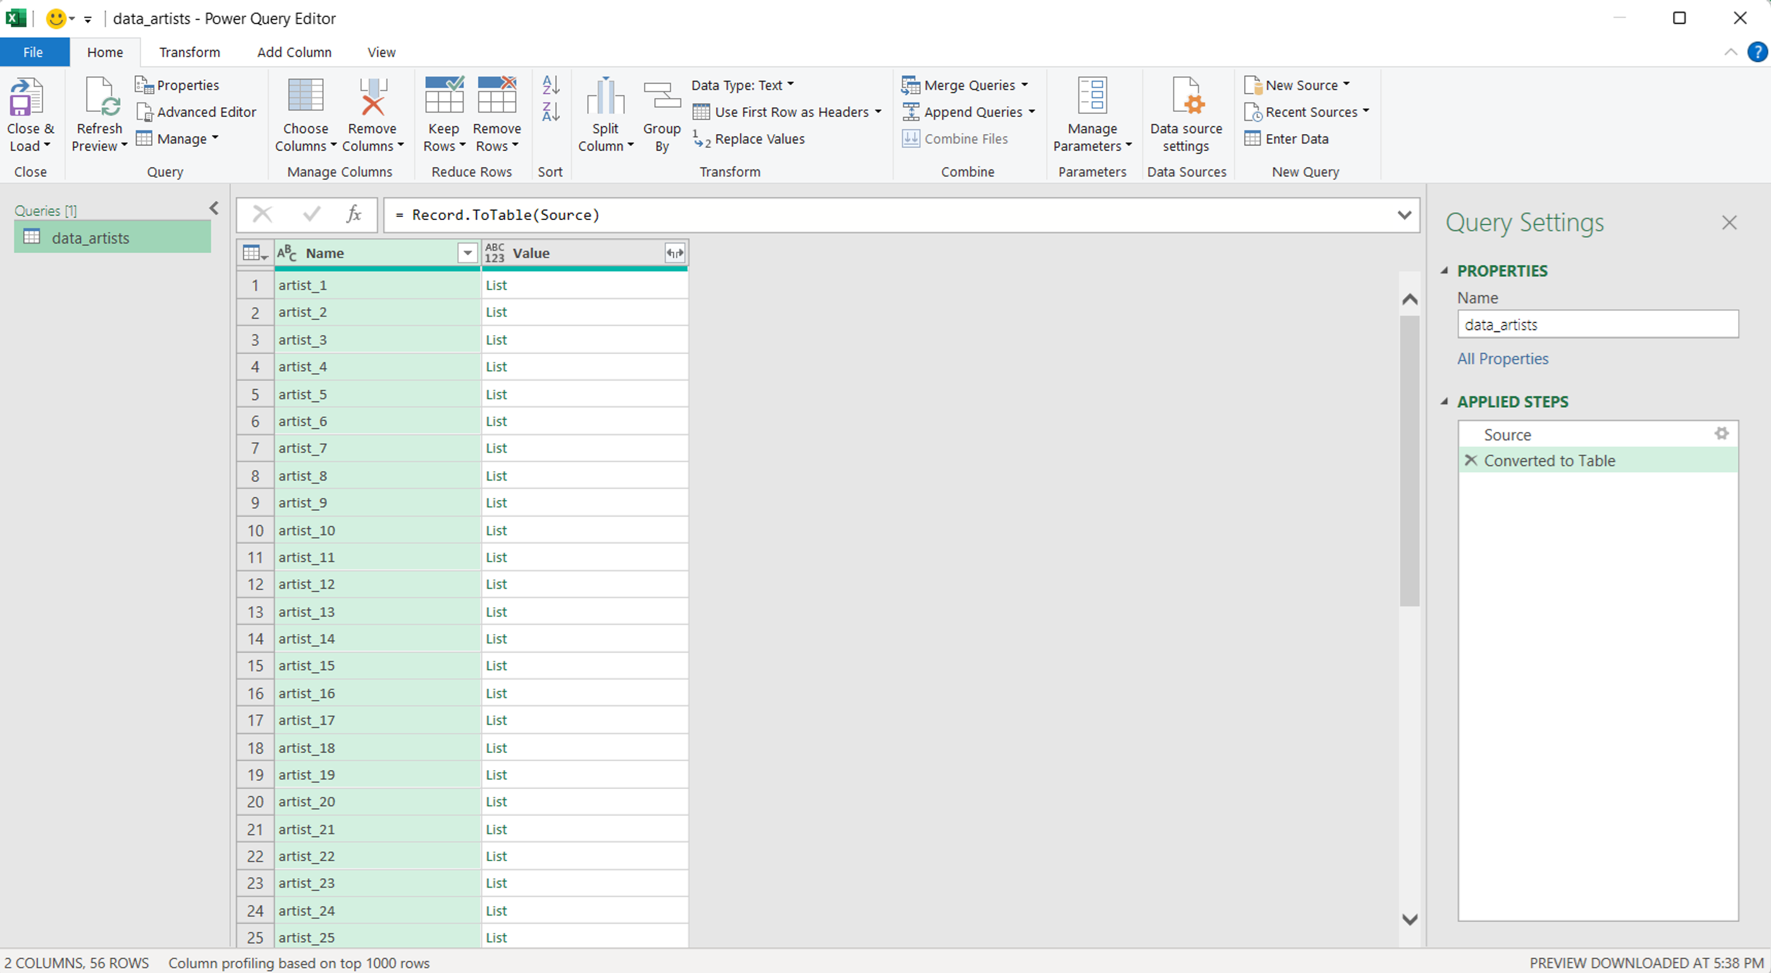Open Source step settings gear
The width and height of the screenshot is (1771, 973).
(1721, 434)
